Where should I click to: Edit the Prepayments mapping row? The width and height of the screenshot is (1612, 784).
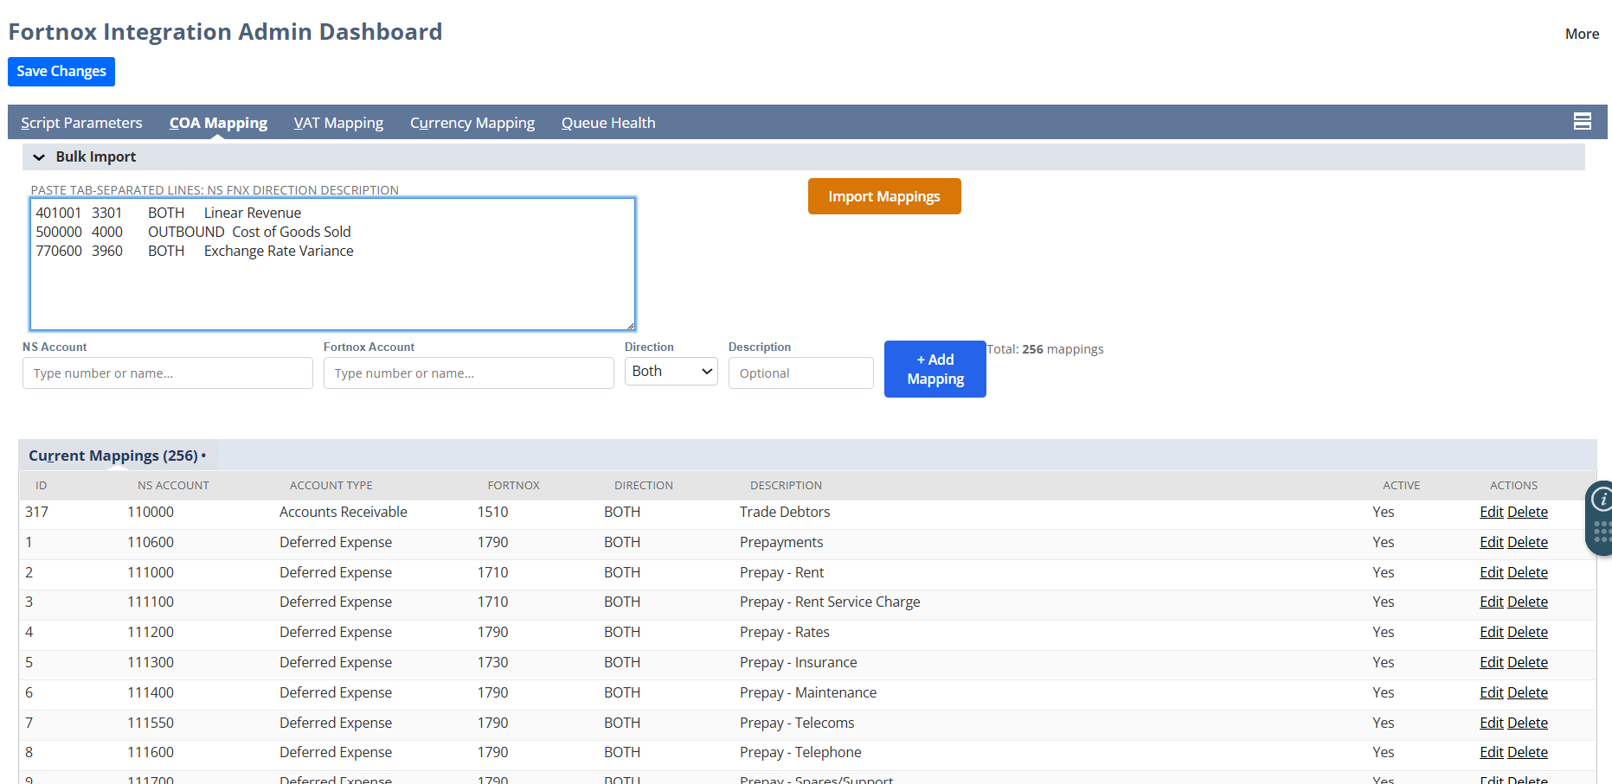(x=1492, y=542)
